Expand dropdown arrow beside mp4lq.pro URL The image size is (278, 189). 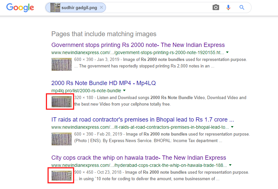124,91
